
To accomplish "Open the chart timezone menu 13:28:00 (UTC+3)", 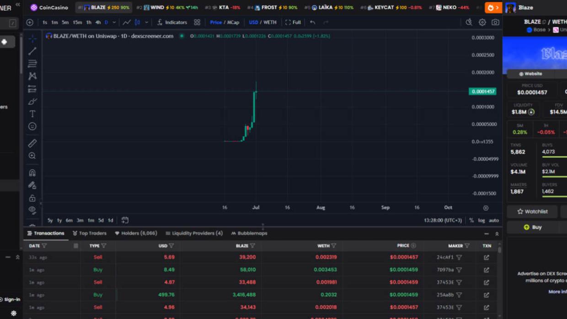I will (443, 220).
